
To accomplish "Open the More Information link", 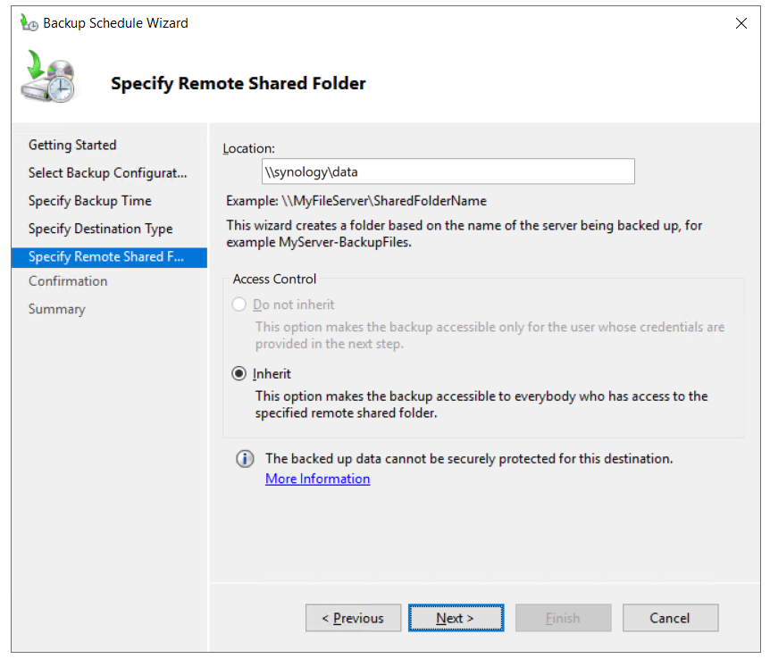I will [317, 479].
